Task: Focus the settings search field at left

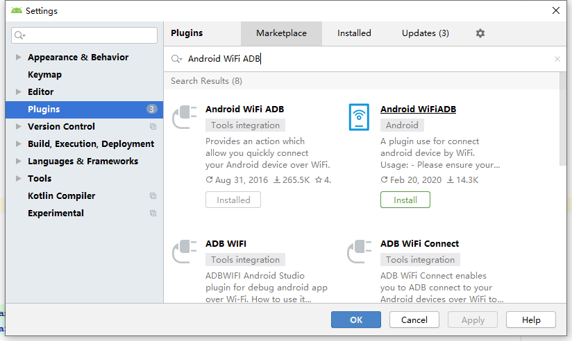Action: click(x=84, y=35)
